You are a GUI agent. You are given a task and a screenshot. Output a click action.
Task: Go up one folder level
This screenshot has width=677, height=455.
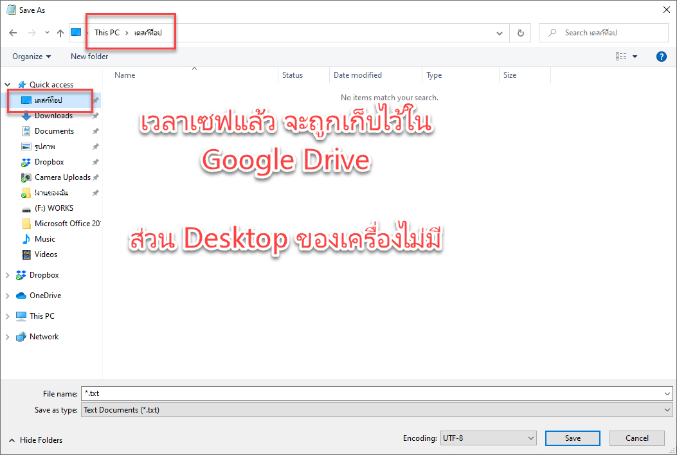60,33
